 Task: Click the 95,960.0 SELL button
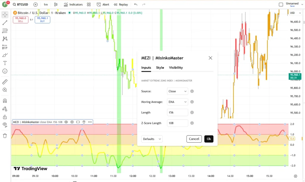pos(21,20)
